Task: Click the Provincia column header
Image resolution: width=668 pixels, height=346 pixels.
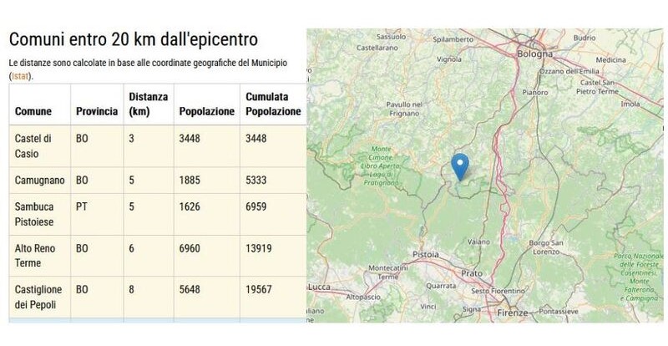Action: coord(96,111)
